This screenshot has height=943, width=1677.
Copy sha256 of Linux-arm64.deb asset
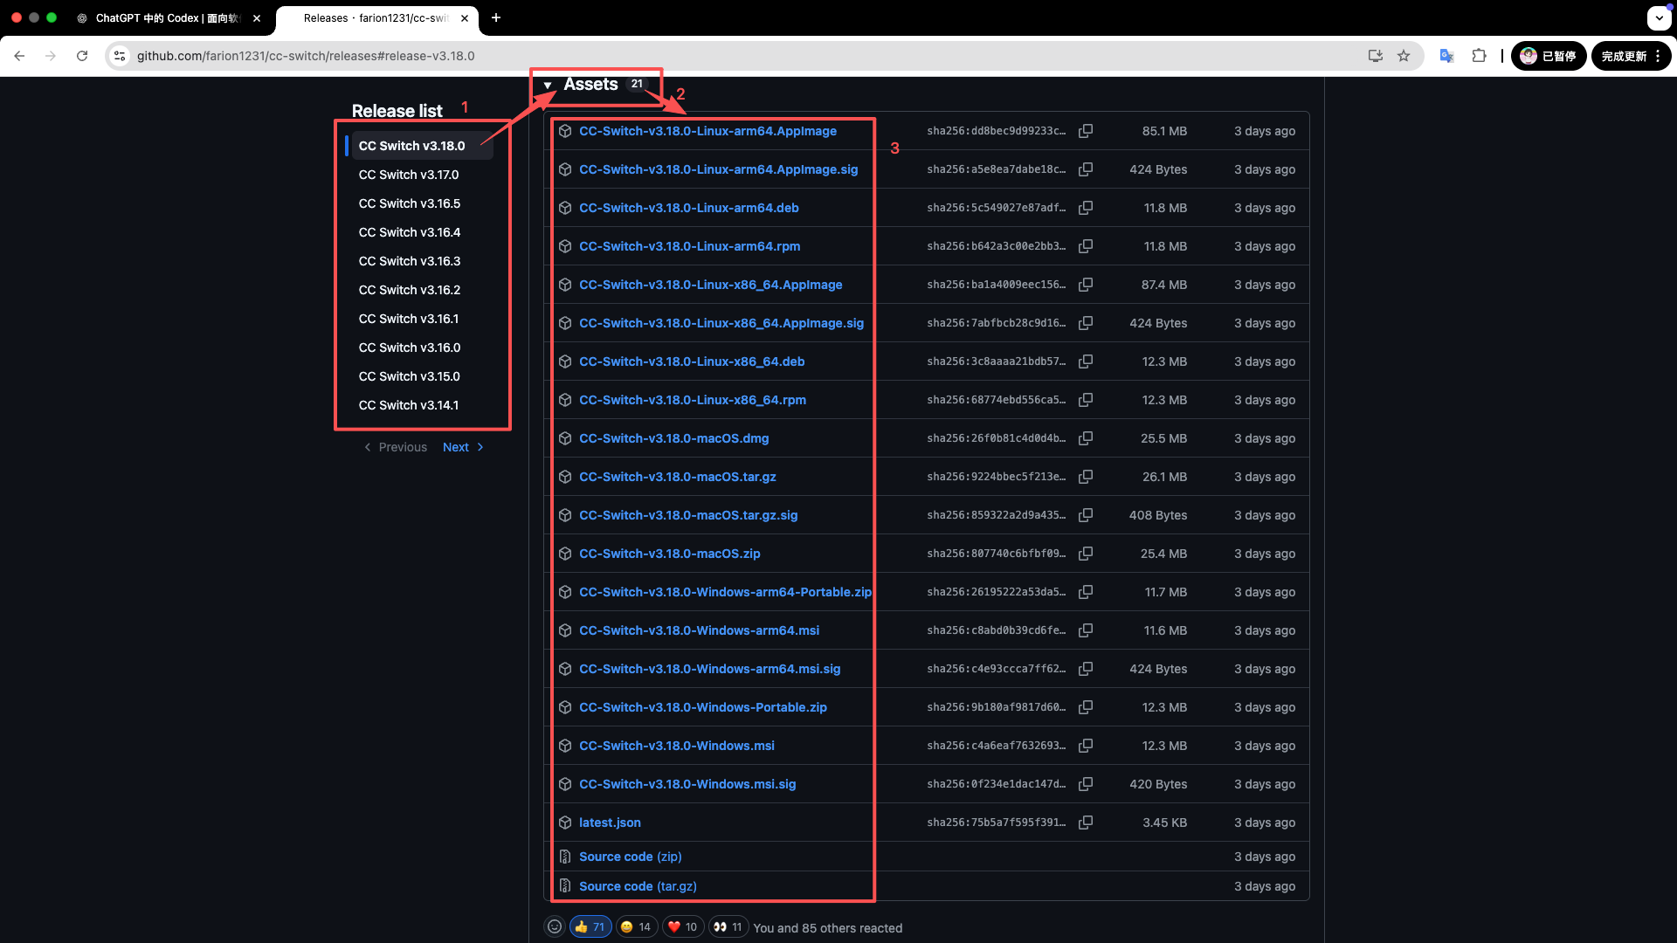(x=1086, y=208)
